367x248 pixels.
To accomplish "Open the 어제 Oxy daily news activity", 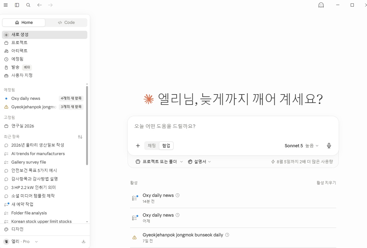I will point(233,218).
